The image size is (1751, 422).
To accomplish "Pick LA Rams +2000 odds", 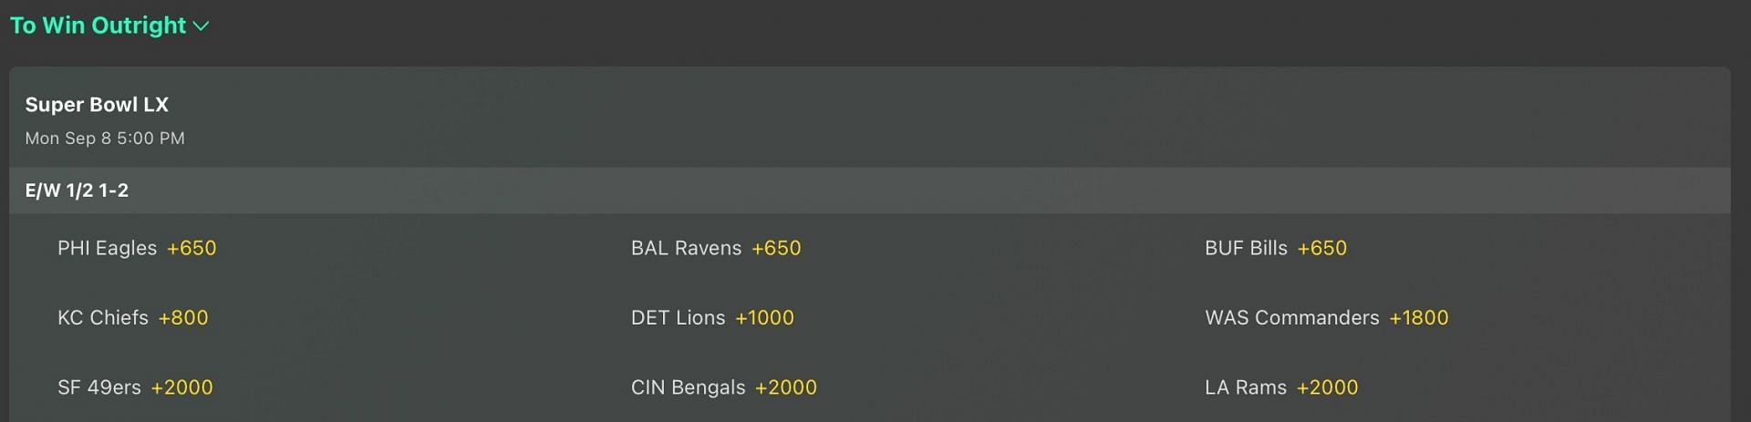I will point(1327,387).
